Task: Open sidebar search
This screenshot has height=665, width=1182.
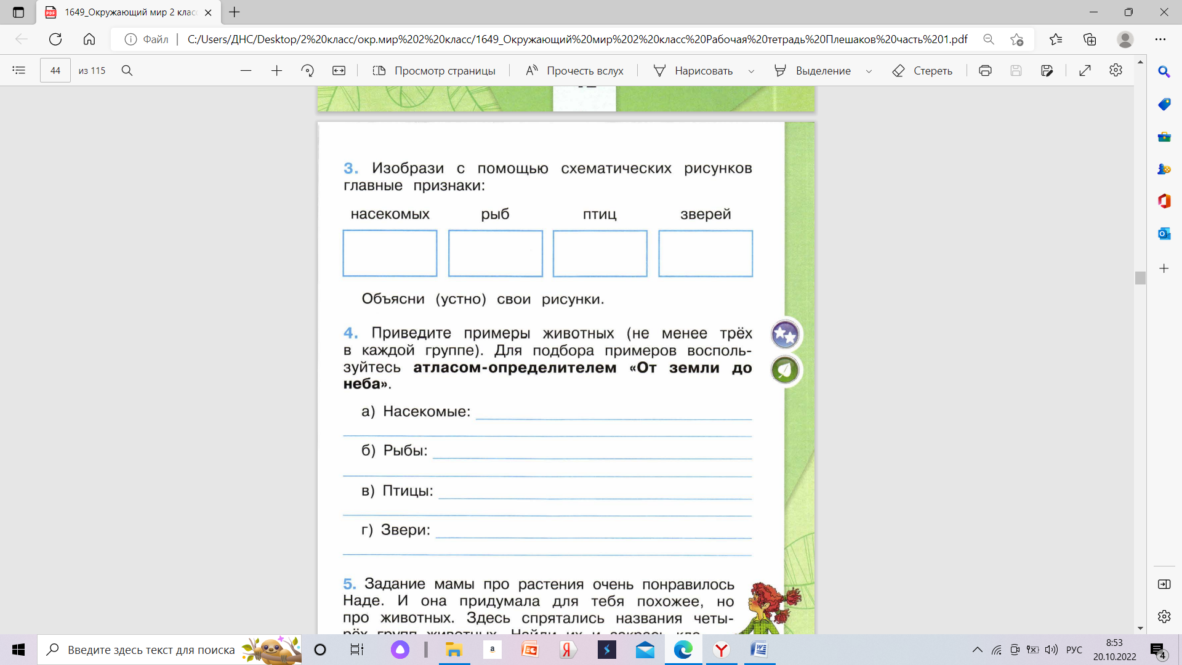Action: (x=1164, y=71)
